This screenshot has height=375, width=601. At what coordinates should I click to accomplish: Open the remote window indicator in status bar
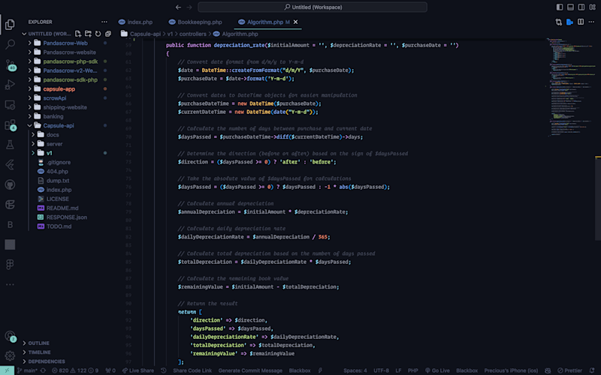click(7, 370)
